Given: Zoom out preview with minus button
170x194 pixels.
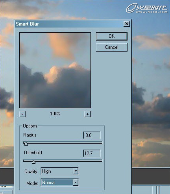Looking at the screenshot, I should (22, 114).
